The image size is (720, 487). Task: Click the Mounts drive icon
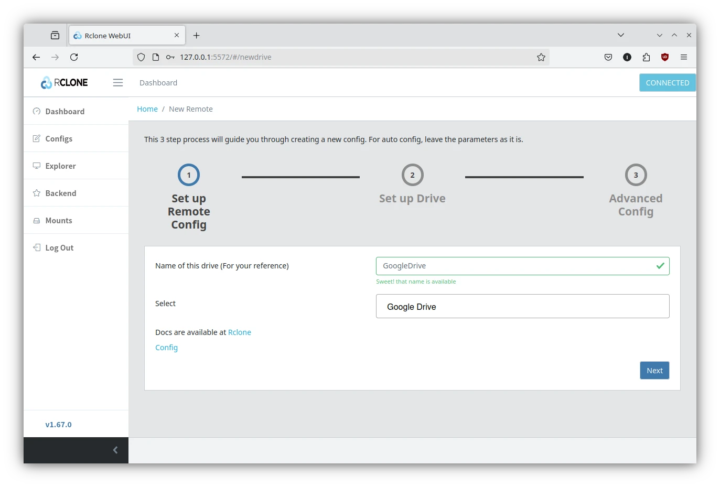pos(37,221)
